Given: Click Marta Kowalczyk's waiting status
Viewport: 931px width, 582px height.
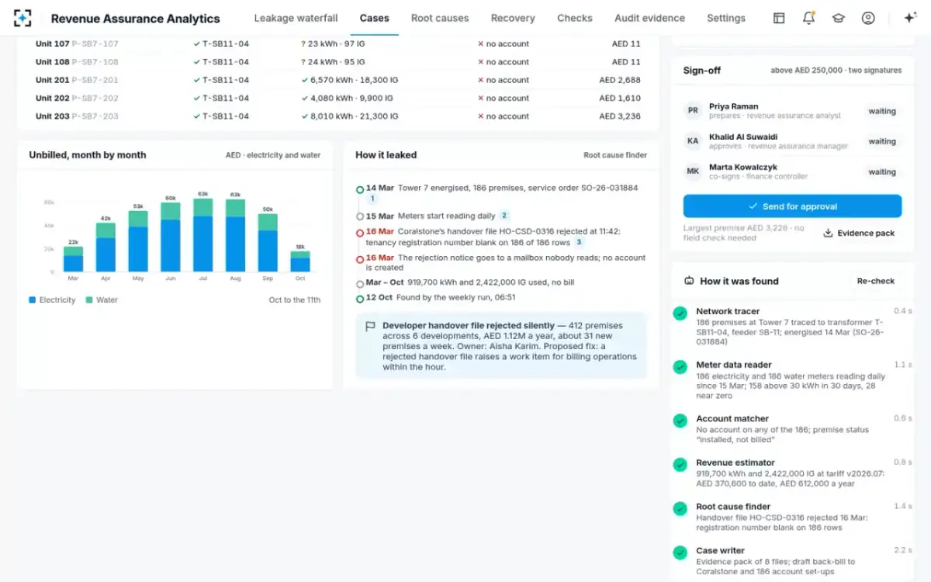Looking at the screenshot, I should (882, 171).
